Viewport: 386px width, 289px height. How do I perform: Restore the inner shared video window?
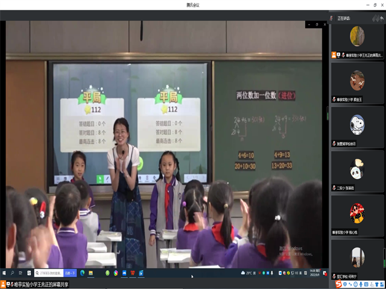click(x=317, y=24)
